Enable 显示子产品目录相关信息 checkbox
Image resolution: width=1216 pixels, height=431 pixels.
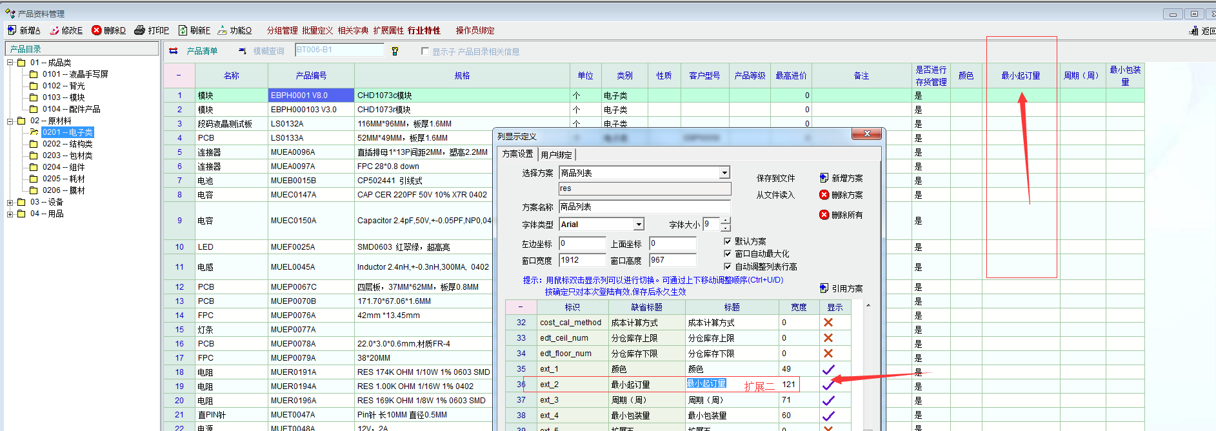pyautogui.click(x=424, y=52)
